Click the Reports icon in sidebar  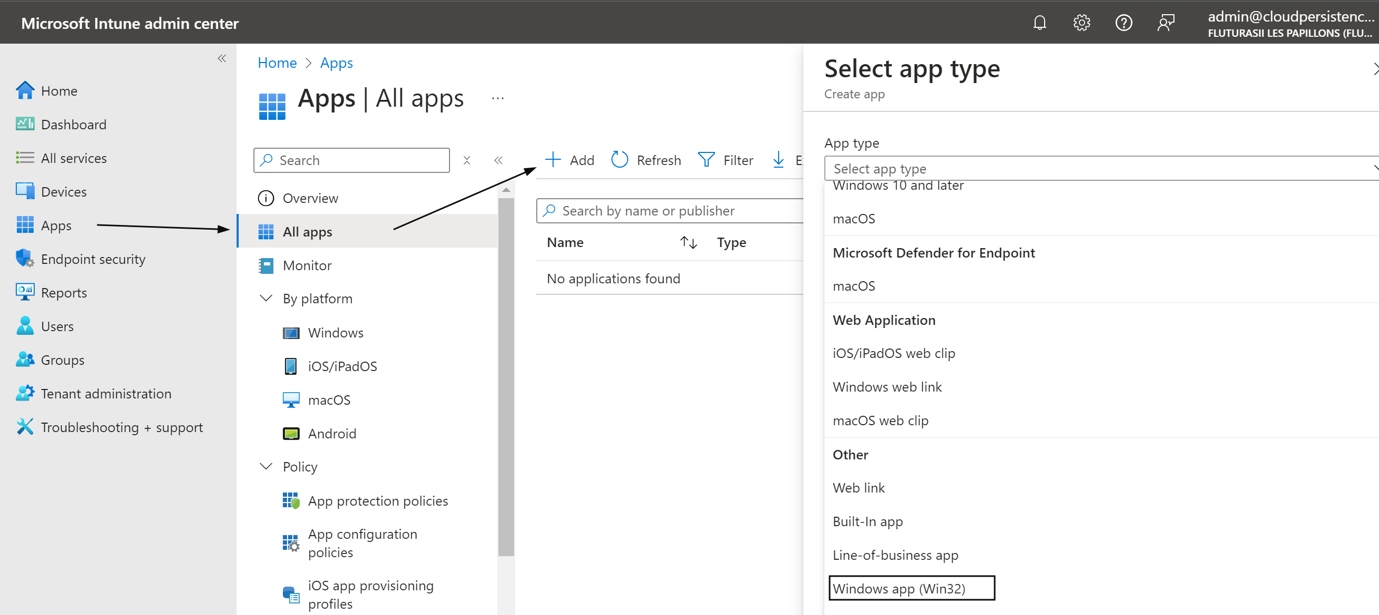[25, 292]
